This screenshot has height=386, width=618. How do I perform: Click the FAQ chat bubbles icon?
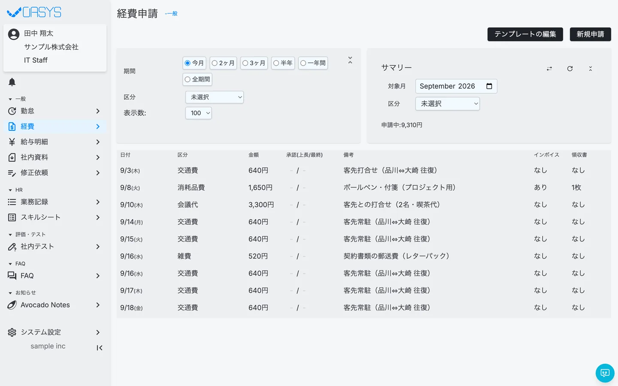(x=12, y=276)
